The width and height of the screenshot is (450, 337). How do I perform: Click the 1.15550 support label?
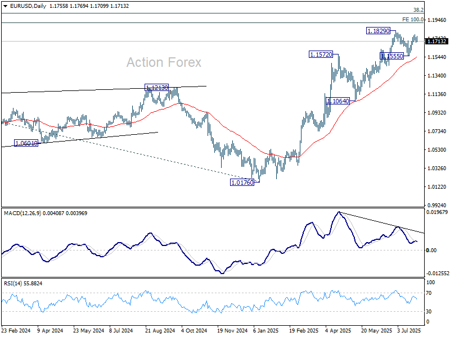tap(392, 57)
